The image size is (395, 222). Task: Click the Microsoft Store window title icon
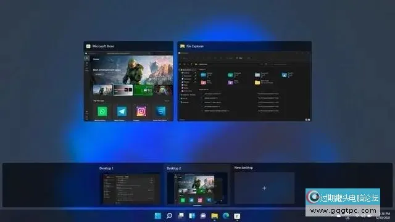click(88, 46)
